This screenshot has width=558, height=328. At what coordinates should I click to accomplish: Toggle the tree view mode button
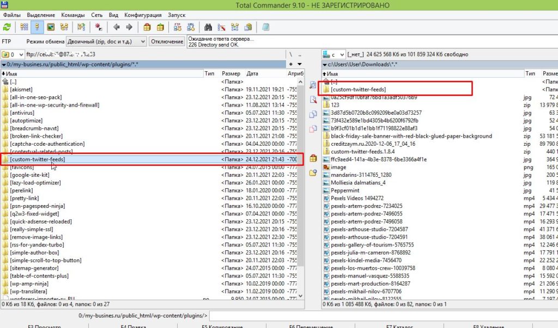(x=64, y=27)
